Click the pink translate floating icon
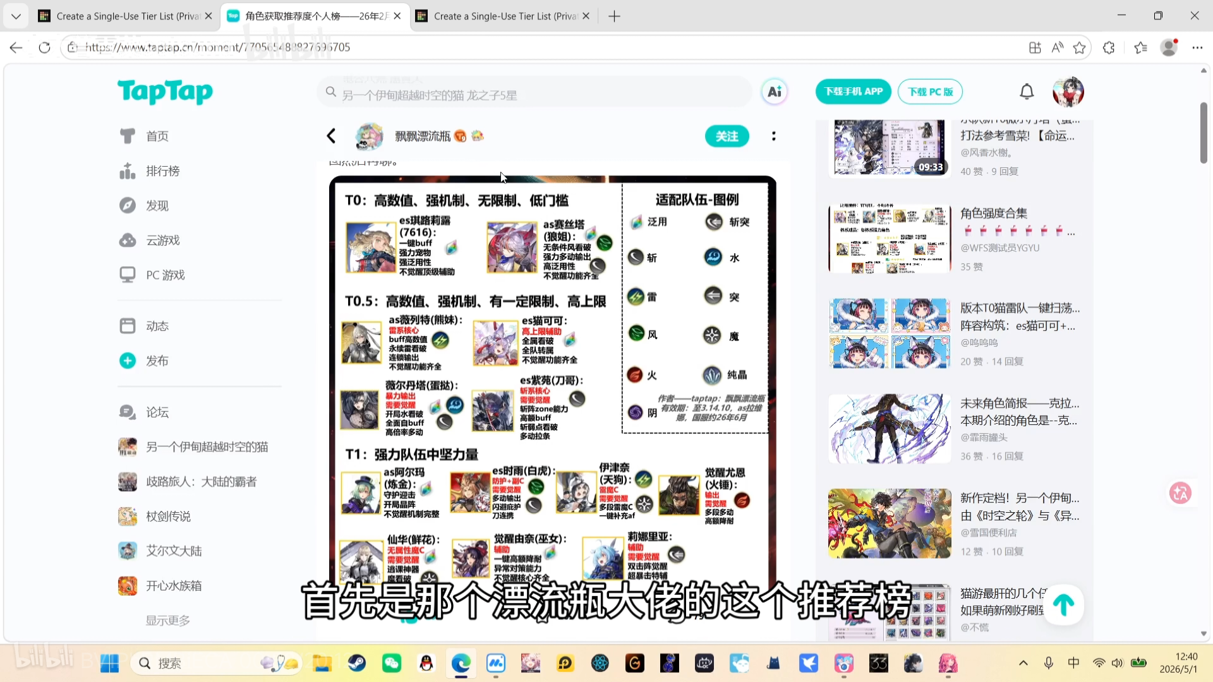The height and width of the screenshot is (682, 1213). pyautogui.click(x=1180, y=493)
